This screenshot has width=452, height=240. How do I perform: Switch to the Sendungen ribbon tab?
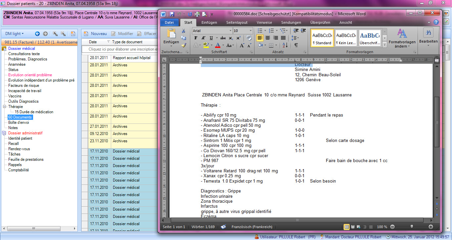click(x=291, y=22)
